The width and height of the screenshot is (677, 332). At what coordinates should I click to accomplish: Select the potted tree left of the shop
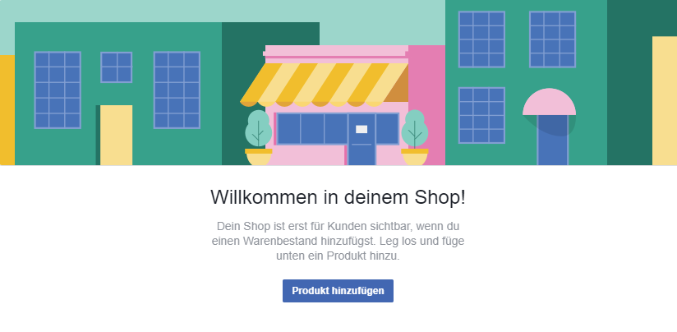click(x=258, y=138)
